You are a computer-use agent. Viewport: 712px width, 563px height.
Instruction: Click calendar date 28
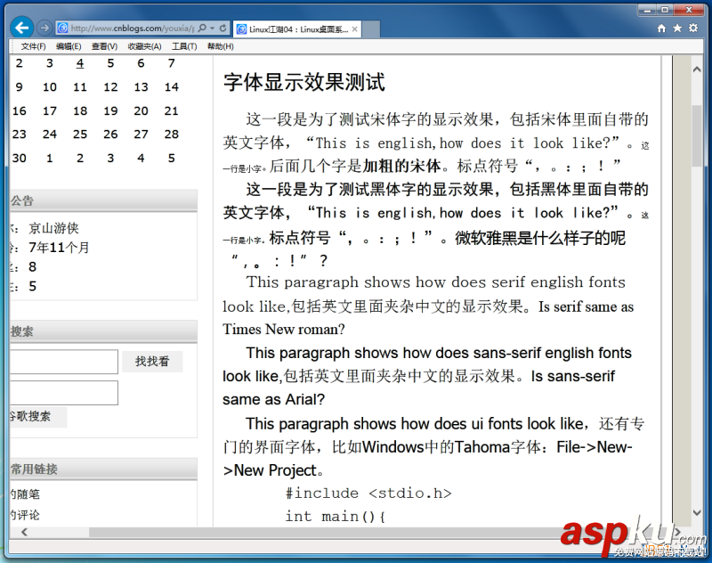tap(172, 135)
